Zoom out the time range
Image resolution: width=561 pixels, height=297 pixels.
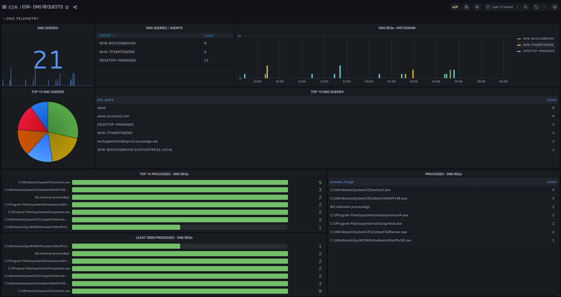[526, 7]
